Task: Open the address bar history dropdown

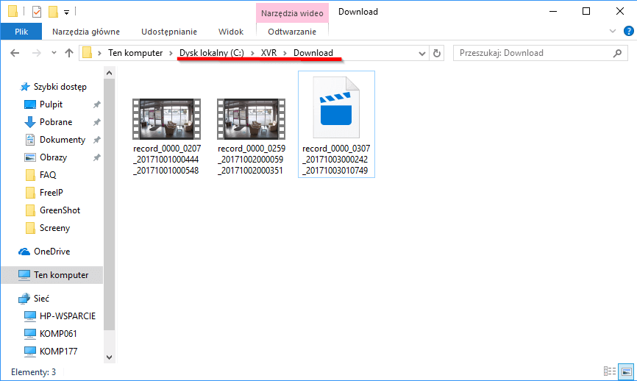Action: [x=421, y=53]
